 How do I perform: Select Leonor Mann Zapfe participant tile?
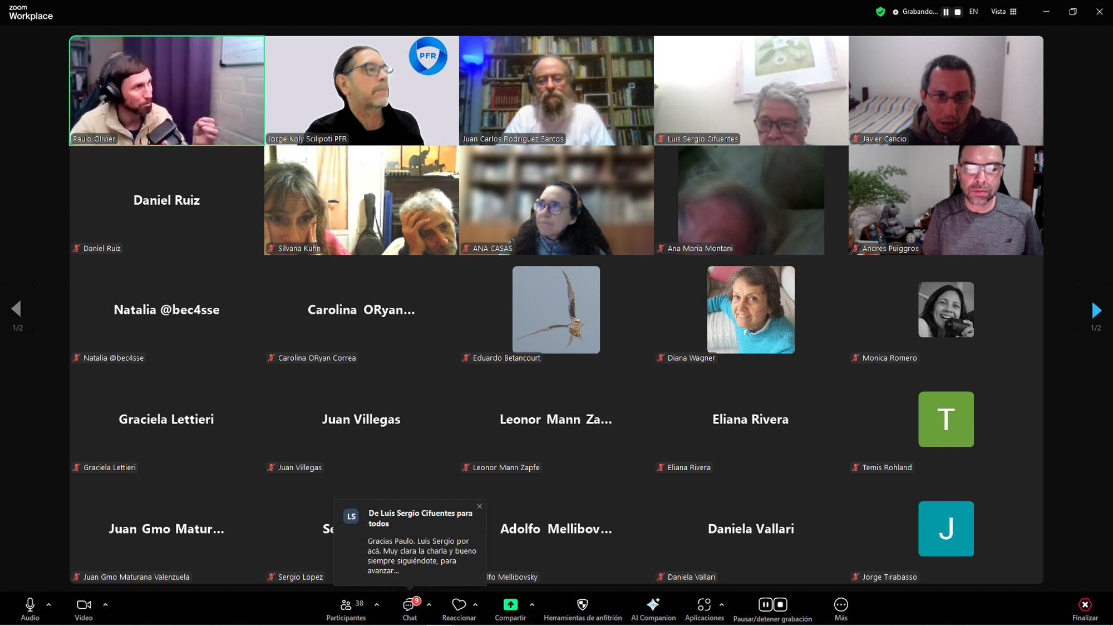pyautogui.click(x=556, y=420)
